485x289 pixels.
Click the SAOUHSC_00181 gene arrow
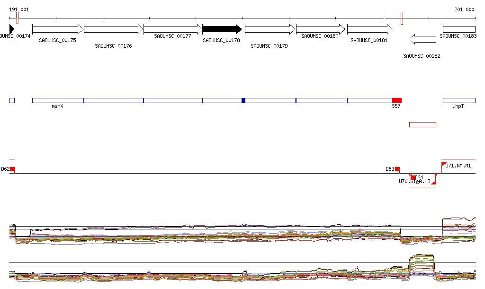pyautogui.click(x=369, y=29)
